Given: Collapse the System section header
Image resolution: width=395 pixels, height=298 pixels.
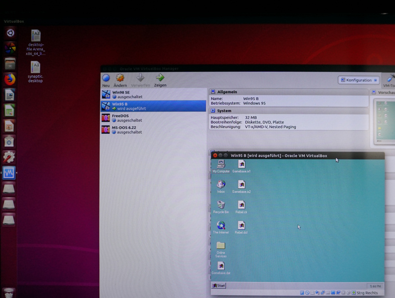Looking at the screenshot, I should click(x=224, y=111).
